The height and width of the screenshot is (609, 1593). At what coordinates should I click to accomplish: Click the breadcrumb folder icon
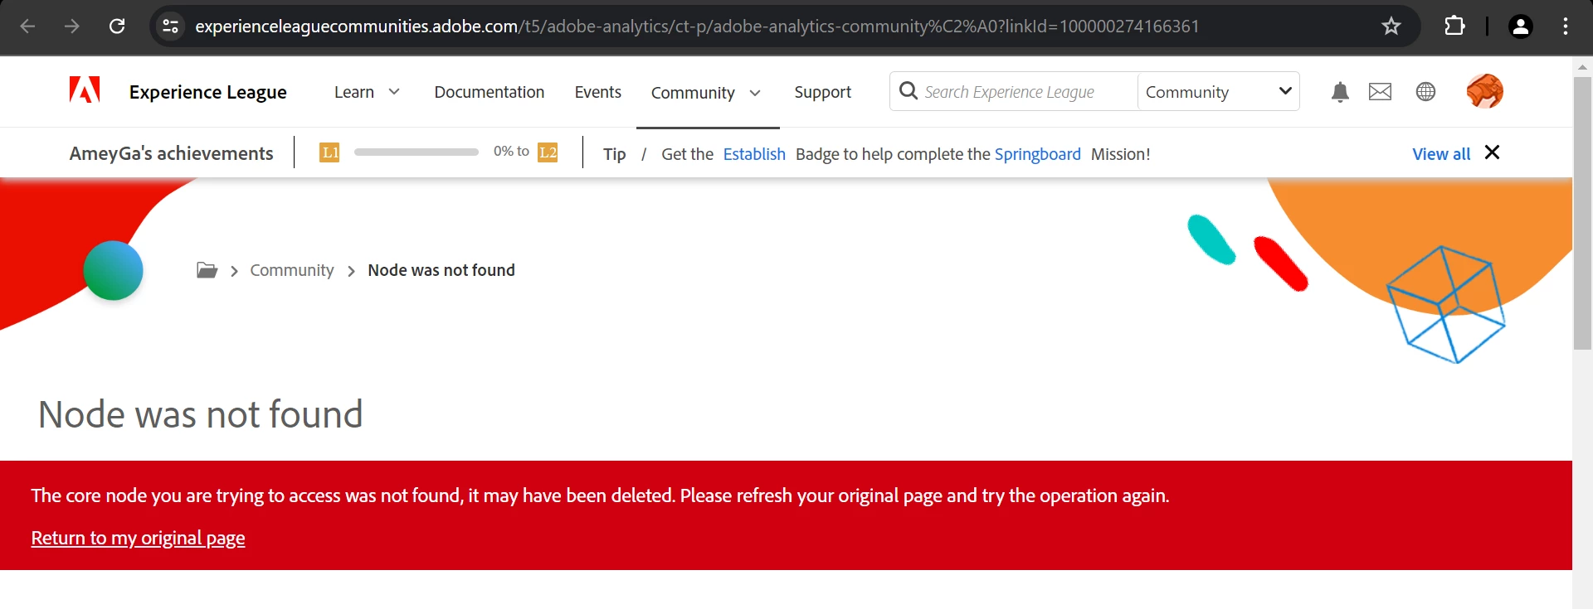(x=207, y=270)
